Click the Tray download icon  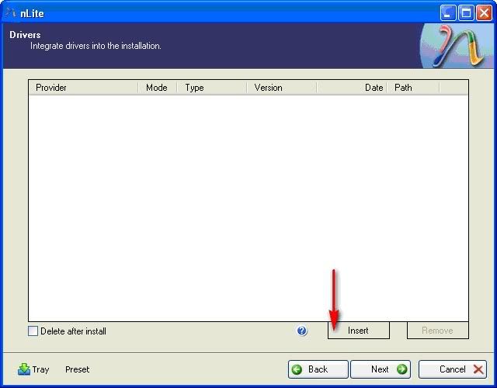(24, 369)
